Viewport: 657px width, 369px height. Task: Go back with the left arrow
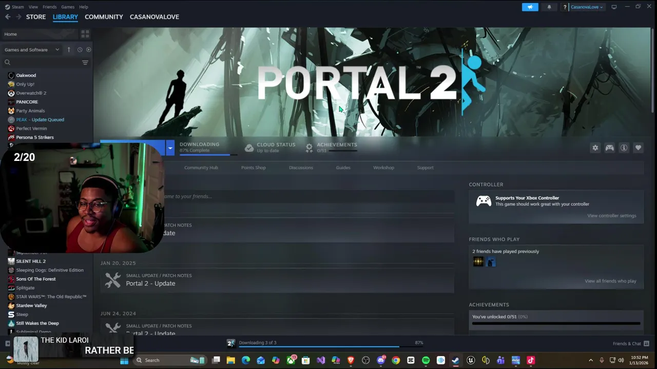click(x=8, y=17)
